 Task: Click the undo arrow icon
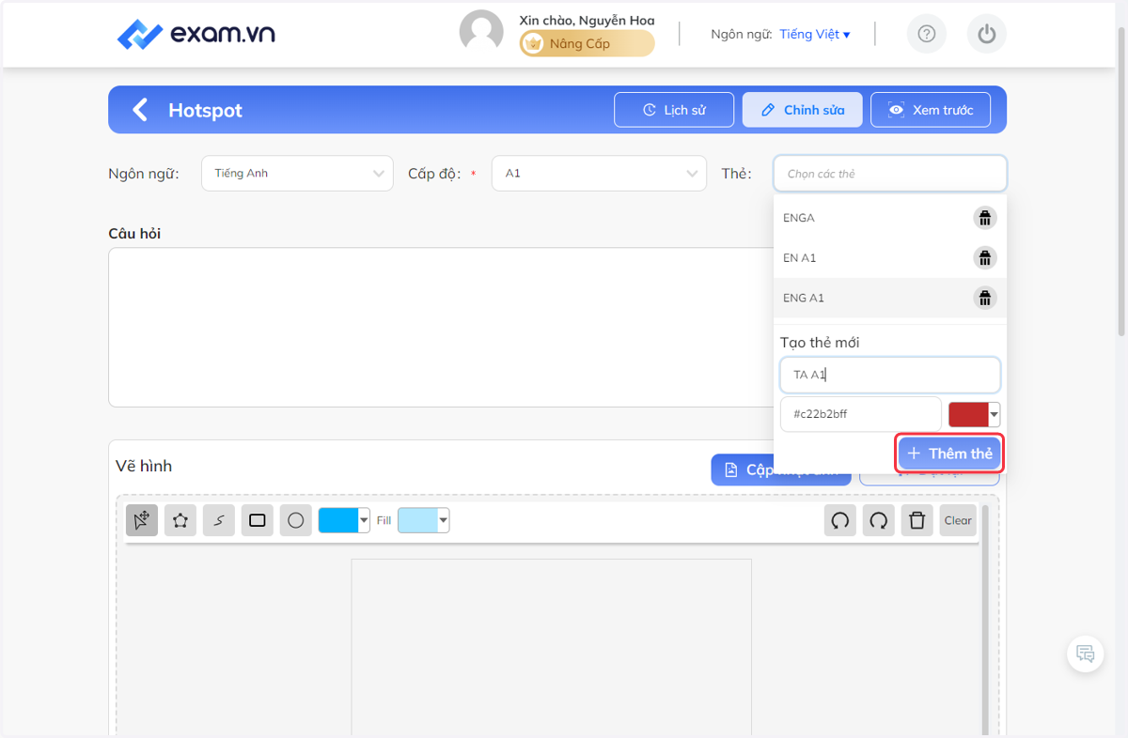coord(840,520)
